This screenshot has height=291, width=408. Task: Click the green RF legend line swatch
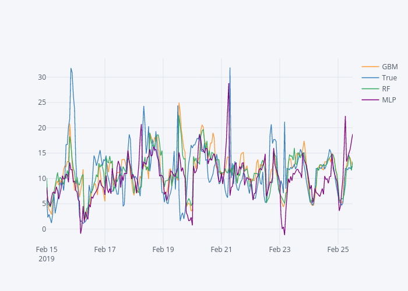tap(370, 88)
